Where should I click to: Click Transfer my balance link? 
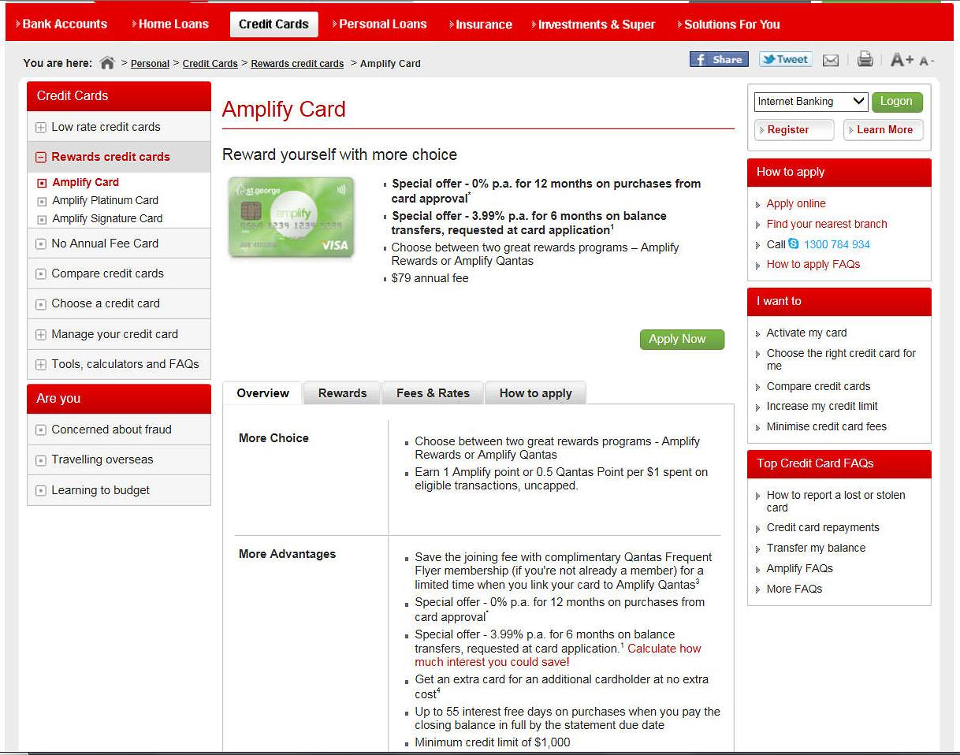click(816, 548)
